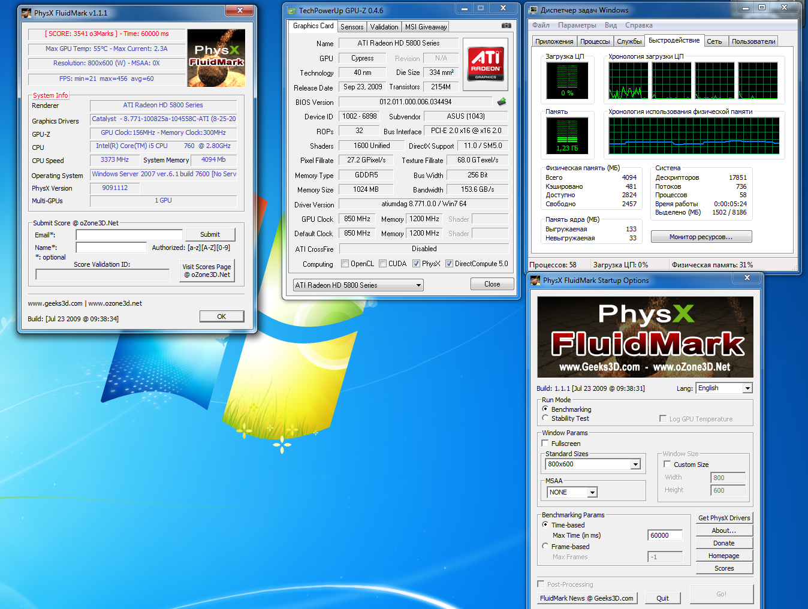This screenshot has height=609, width=808.
Task: Switch to GPU-Z Sensors tab
Action: tap(352, 27)
